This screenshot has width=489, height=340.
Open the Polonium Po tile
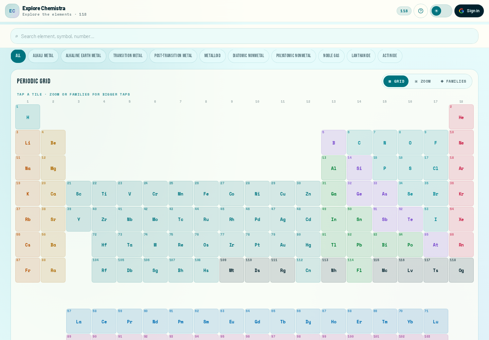pyautogui.click(x=410, y=245)
